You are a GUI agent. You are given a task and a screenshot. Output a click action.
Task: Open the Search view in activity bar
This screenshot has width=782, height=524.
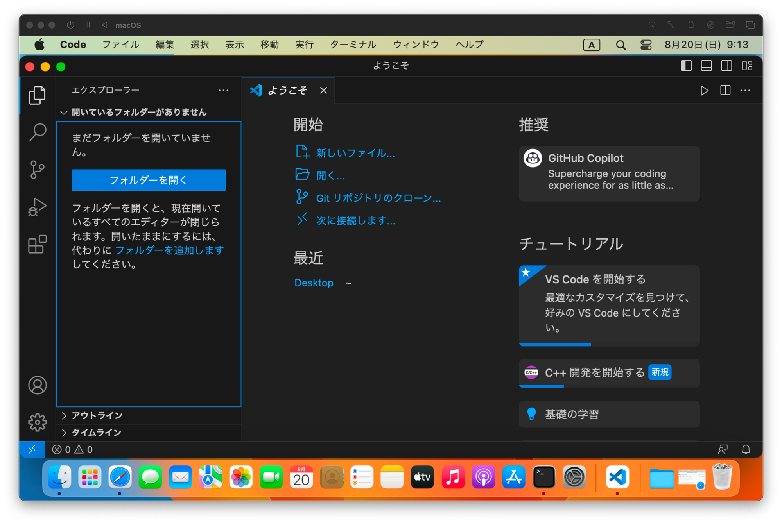coord(38,132)
